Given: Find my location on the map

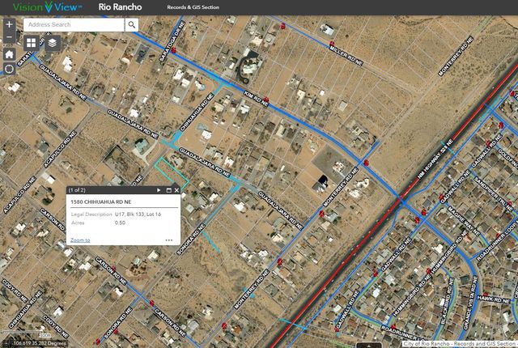Looking at the screenshot, I should 9,69.
